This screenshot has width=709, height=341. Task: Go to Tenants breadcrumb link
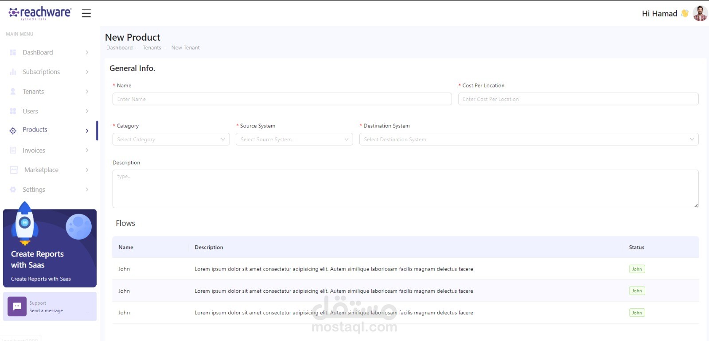click(152, 48)
